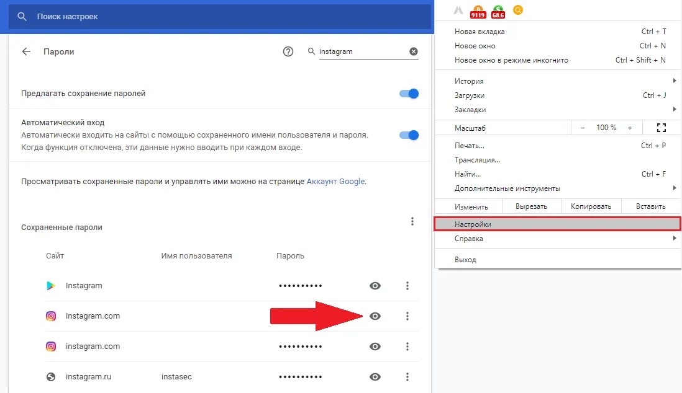Decrease zoom with the minus button
Image resolution: width=682 pixels, height=393 pixels.
[583, 128]
